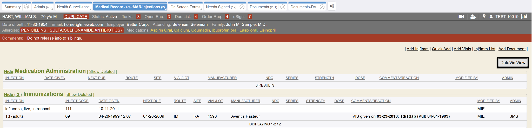The height and width of the screenshot is (128, 532).
Task: Open the bar chart icon beside TEST-10019
Action: coord(524,17)
